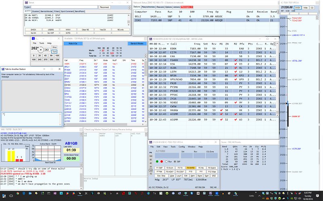This screenshot has width=323, height=201.
Task: Open the Config menu in entry window
Action: tap(181, 147)
